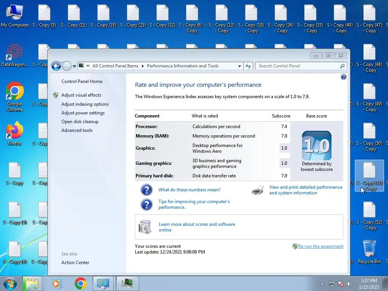Click shield icon beside Adjust visual effects
This screenshot has width=388, height=291.
pos(56,95)
